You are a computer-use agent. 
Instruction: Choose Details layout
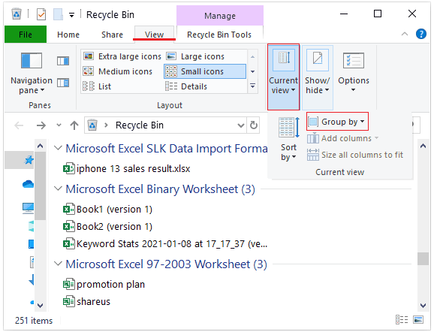pos(186,86)
